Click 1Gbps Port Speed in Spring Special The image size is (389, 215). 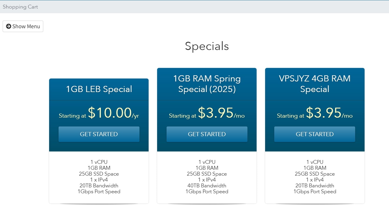coord(207,191)
